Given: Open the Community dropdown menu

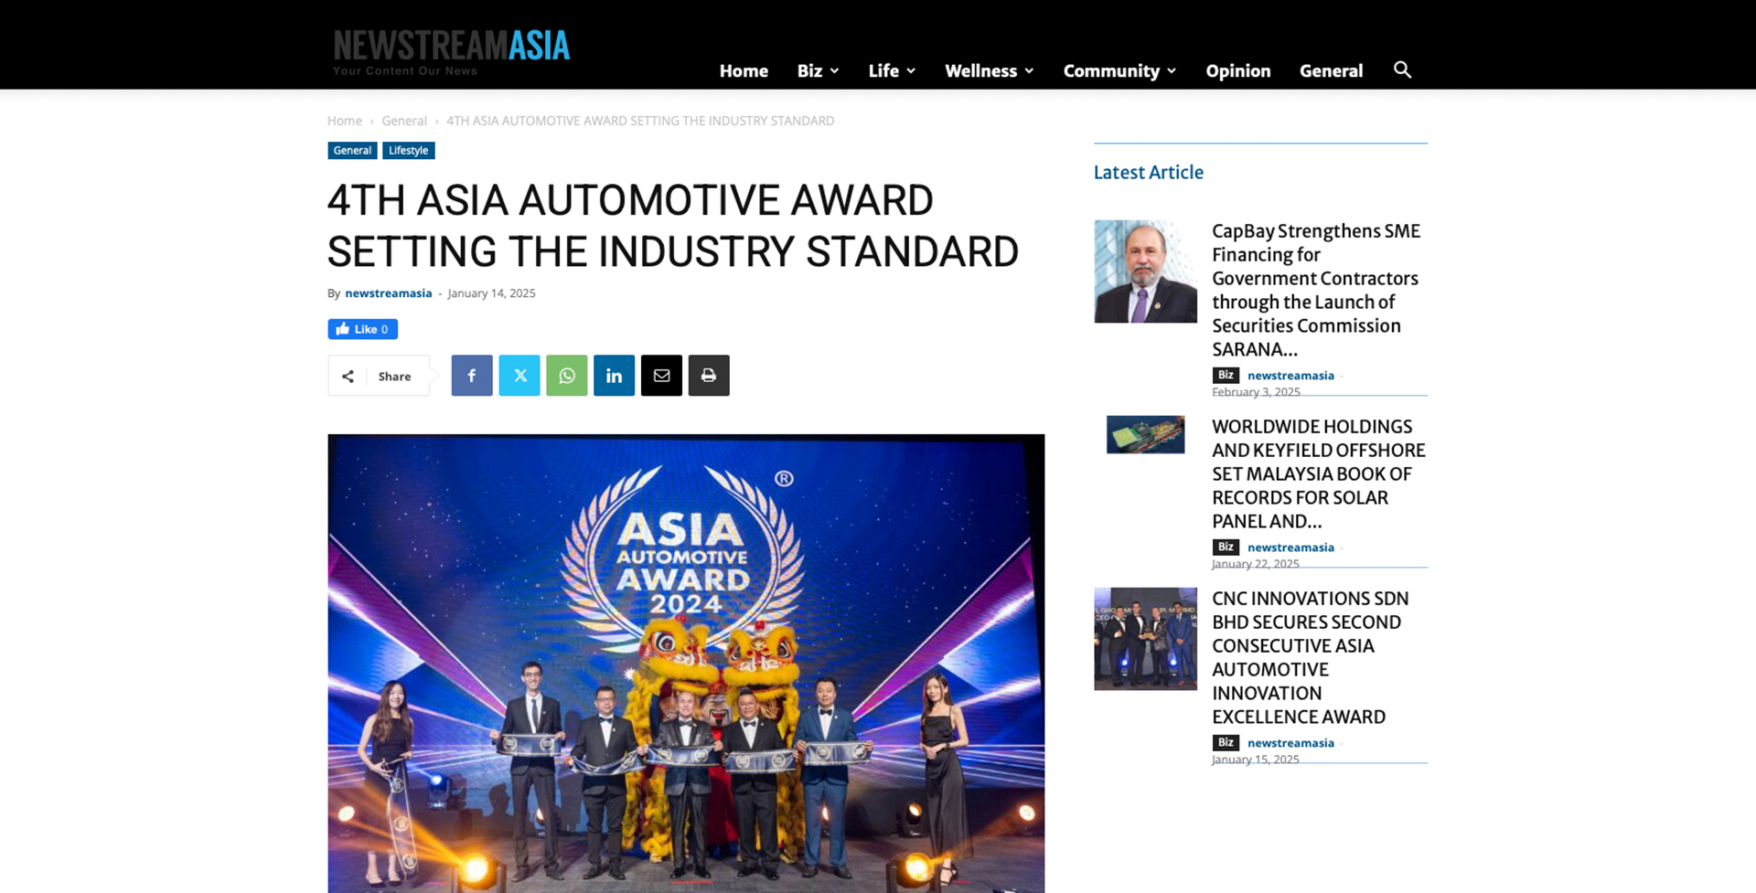Looking at the screenshot, I should click(x=1119, y=71).
